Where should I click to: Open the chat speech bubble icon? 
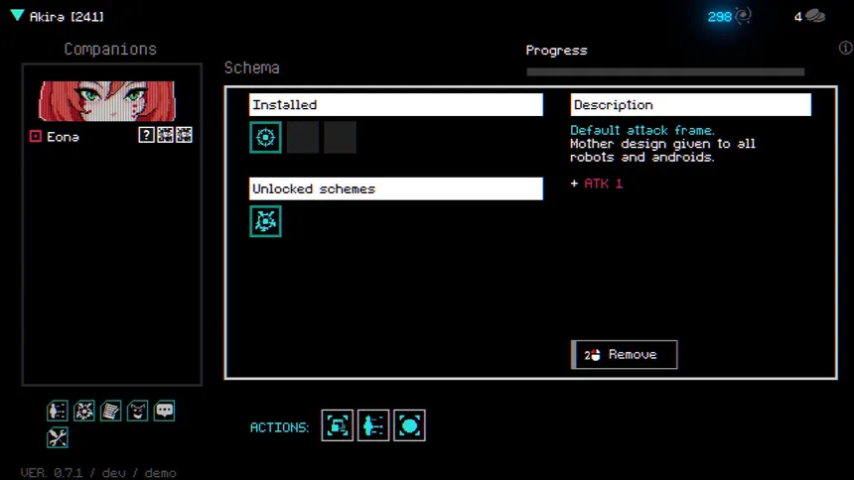[x=164, y=411]
